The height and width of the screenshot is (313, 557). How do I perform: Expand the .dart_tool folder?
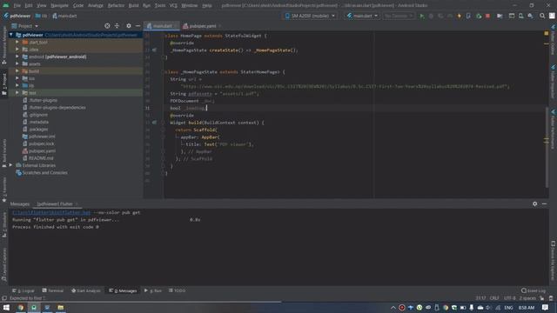coord(17,42)
